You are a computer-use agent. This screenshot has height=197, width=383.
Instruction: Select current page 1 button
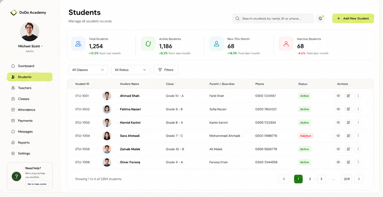tap(298, 179)
